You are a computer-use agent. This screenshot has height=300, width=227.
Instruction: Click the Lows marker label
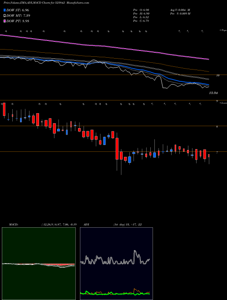tap(223, 103)
